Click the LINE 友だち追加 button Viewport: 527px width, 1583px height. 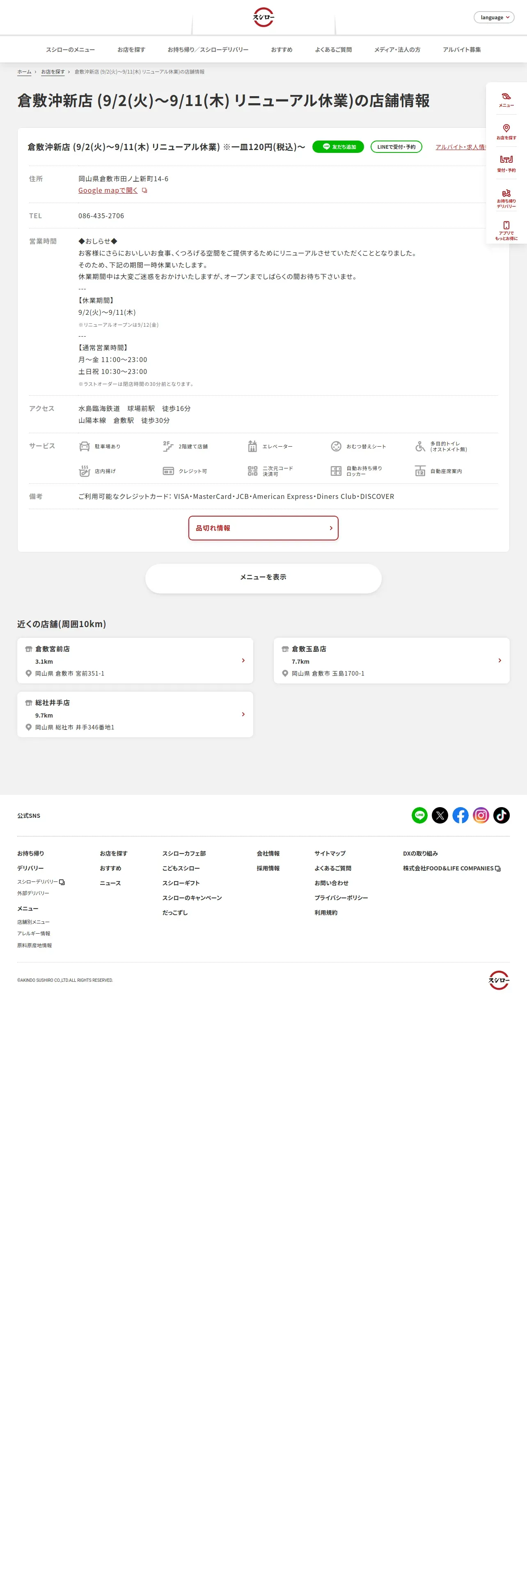tap(338, 147)
